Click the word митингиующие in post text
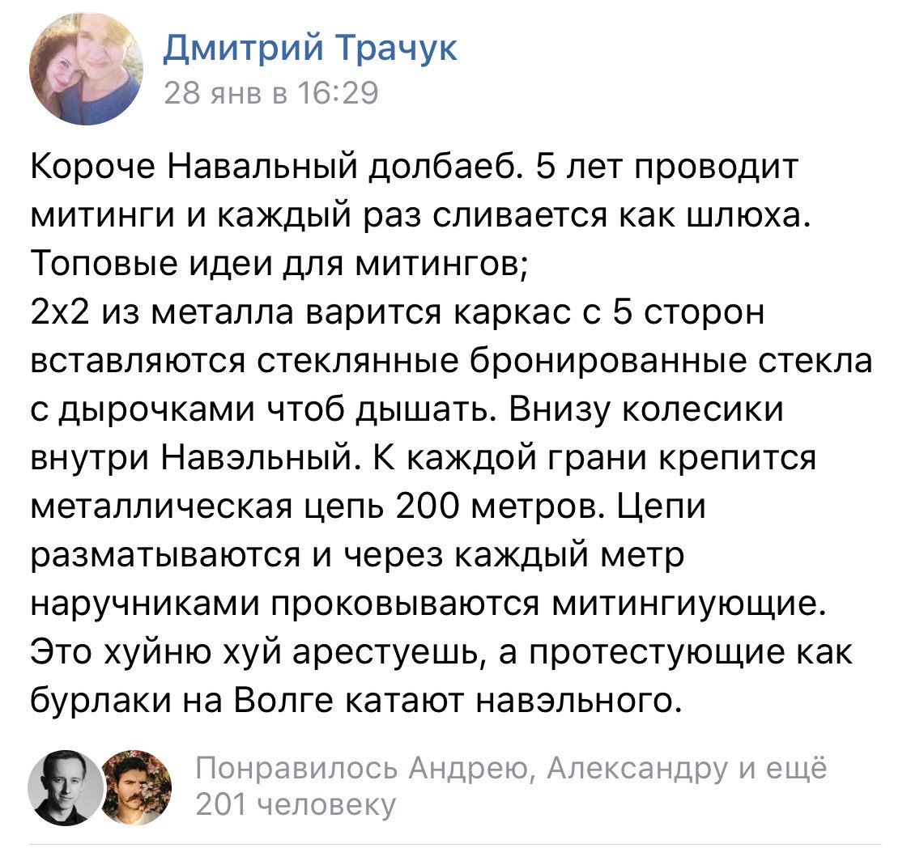The height and width of the screenshot is (848, 911). (688, 604)
